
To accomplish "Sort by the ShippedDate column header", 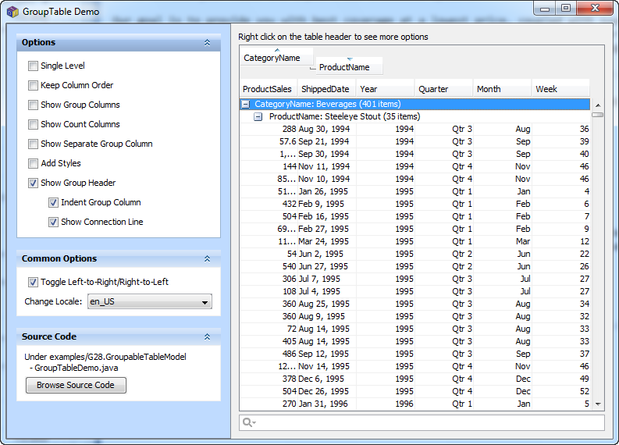I will point(326,89).
